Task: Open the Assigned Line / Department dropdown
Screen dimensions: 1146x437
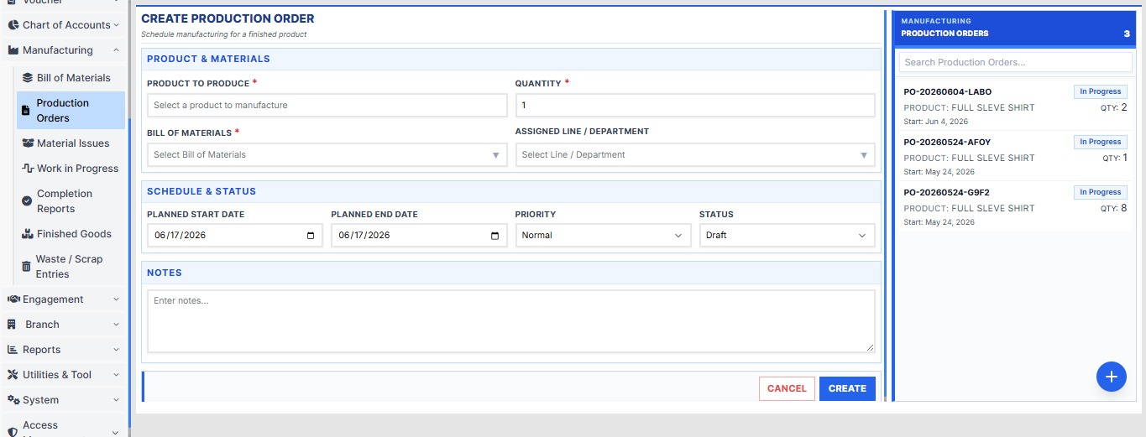Action: point(695,155)
